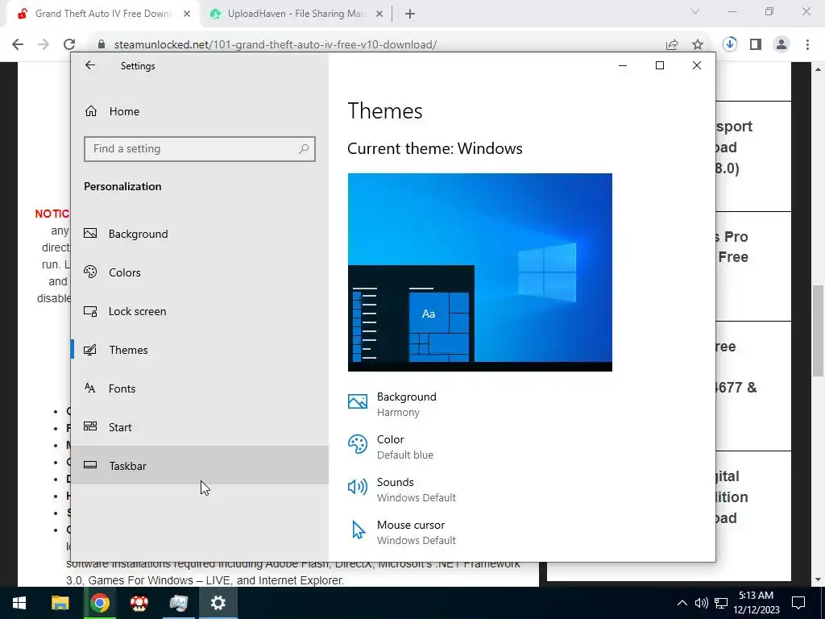Open Start personalization settings
825x619 pixels.
[200, 427]
